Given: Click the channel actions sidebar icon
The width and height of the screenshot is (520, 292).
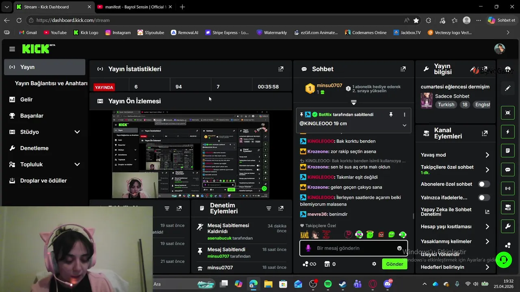Looking at the screenshot, I should click(x=508, y=208).
